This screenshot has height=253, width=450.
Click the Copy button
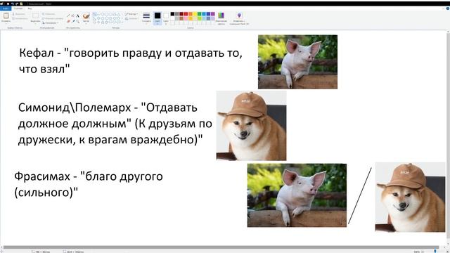click(20, 19)
